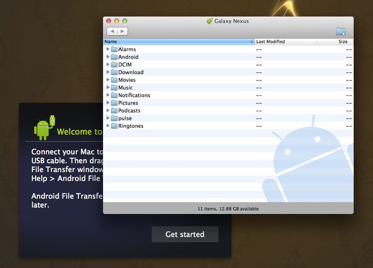The width and height of the screenshot is (373, 268).
Task: Create a new folder using toolbar icon
Action: (x=341, y=31)
